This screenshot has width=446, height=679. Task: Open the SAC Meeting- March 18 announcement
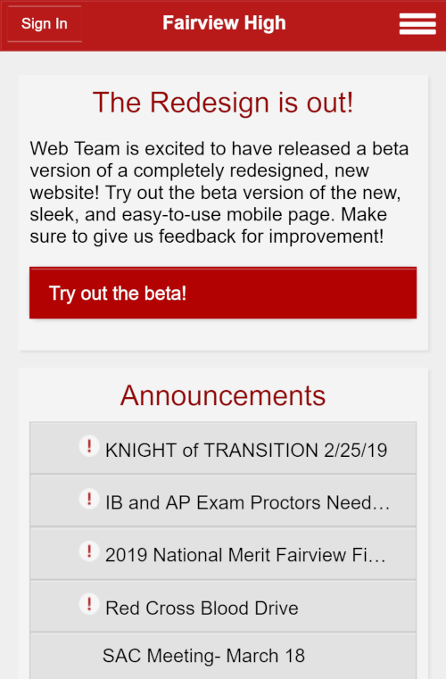point(223,656)
